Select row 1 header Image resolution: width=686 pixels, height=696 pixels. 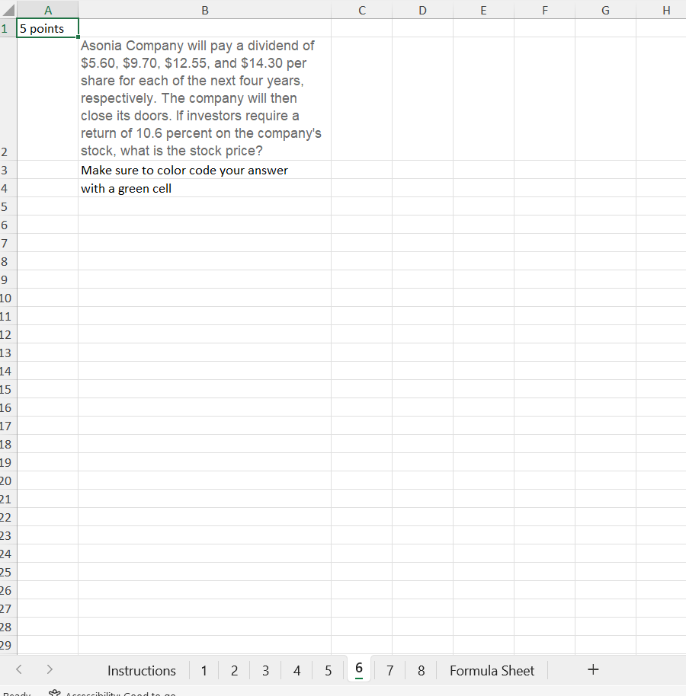pos(8,28)
